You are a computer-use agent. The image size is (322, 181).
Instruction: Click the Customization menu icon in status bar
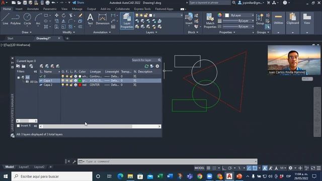pos(318,168)
